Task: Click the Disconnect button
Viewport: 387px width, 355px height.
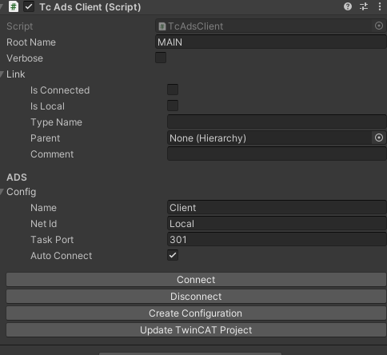Action: 196,297
